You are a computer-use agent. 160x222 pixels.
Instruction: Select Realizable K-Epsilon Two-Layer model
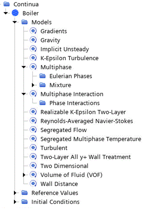tap(83, 112)
